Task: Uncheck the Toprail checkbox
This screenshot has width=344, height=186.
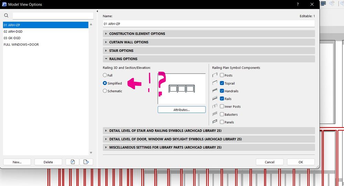Action: tap(222, 83)
